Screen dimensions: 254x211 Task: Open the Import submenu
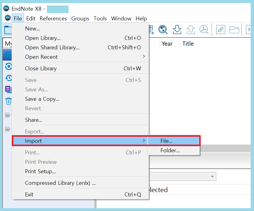coord(80,141)
